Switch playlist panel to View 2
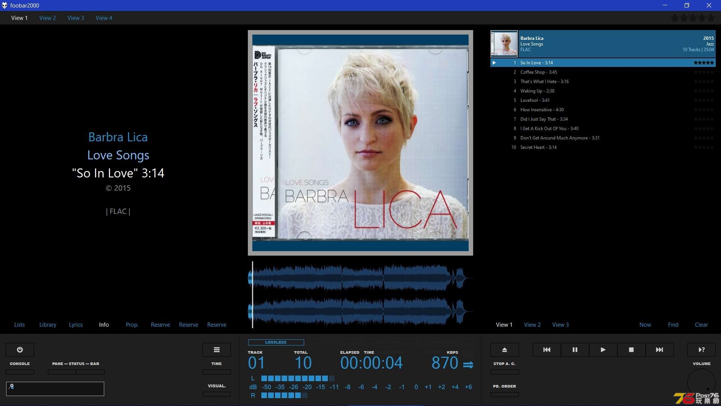 point(532,324)
